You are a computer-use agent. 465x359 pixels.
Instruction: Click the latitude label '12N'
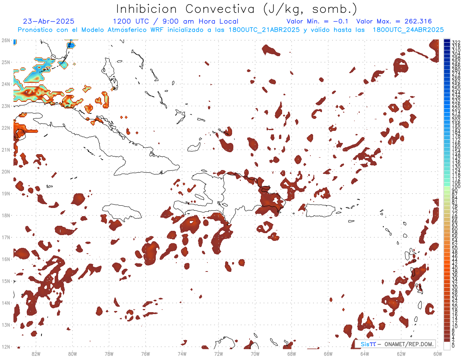click(5, 347)
